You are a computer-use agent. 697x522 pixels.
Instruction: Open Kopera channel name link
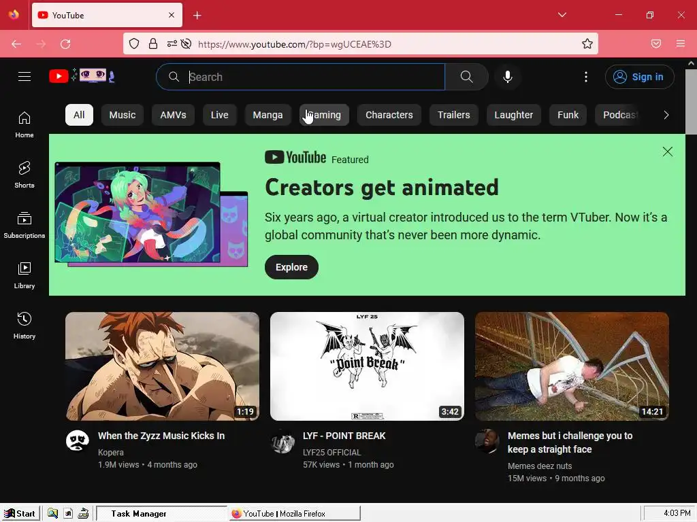[x=111, y=452]
